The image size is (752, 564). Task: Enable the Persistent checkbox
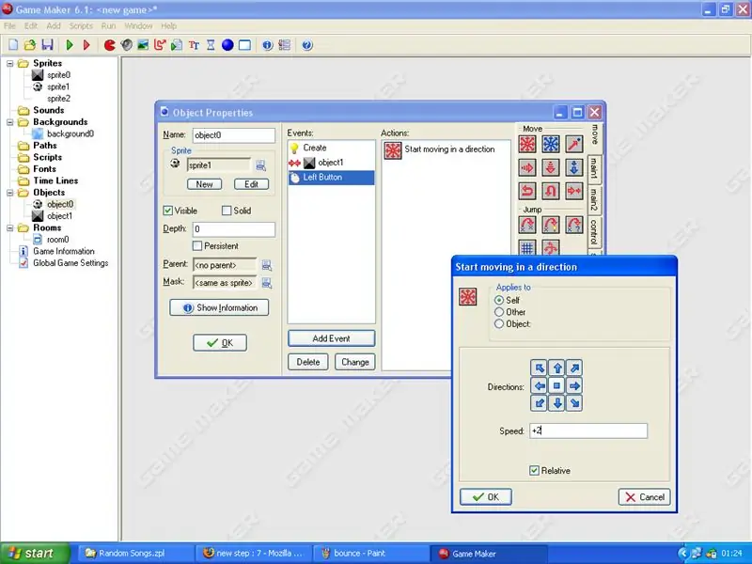(x=197, y=246)
